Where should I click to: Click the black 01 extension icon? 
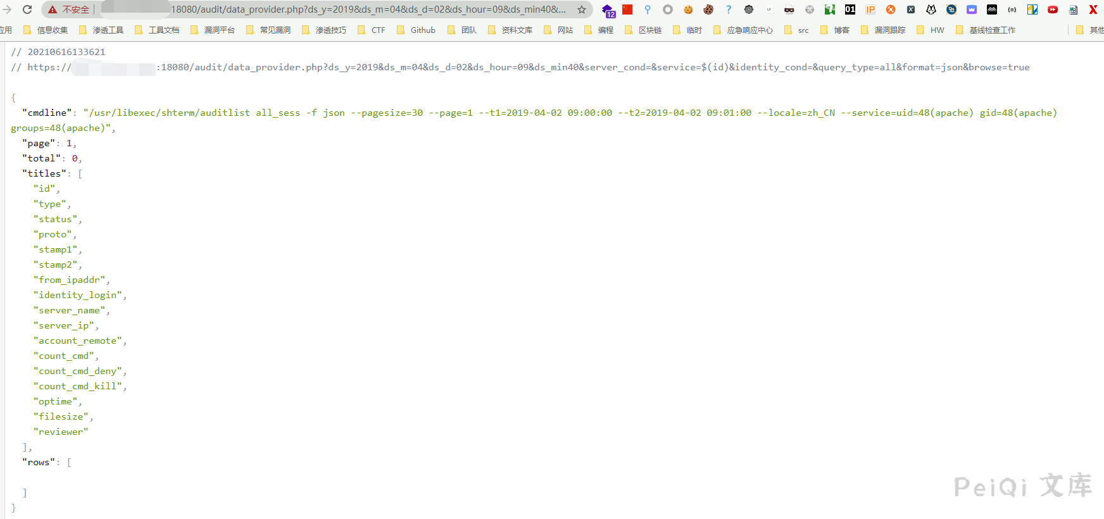click(850, 9)
